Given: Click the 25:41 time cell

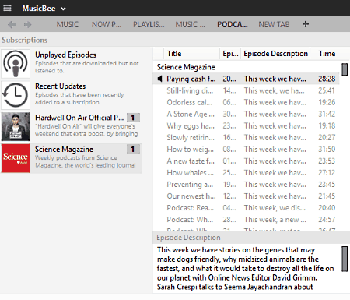Looking at the screenshot, I should [x=327, y=90].
